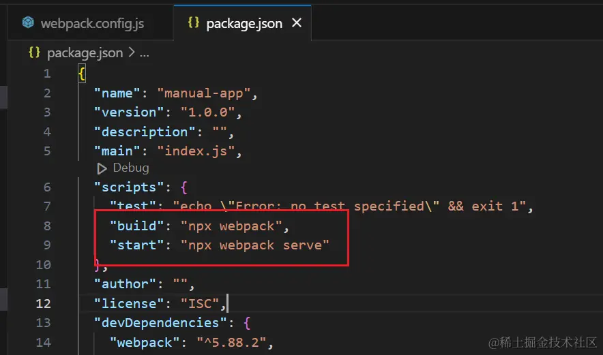Click line number 6 in gutter
The image size is (603, 355).
click(x=47, y=187)
